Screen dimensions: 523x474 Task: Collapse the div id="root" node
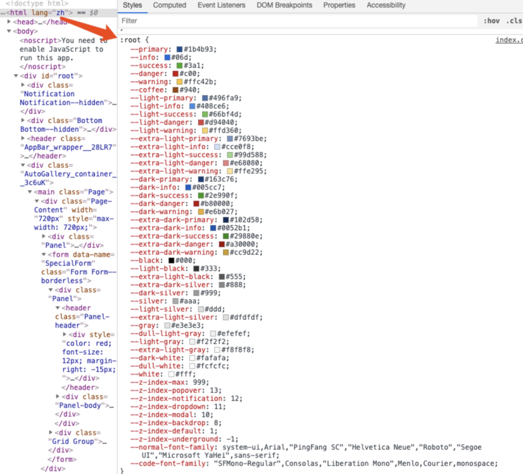pyautogui.click(x=16, y=76)
